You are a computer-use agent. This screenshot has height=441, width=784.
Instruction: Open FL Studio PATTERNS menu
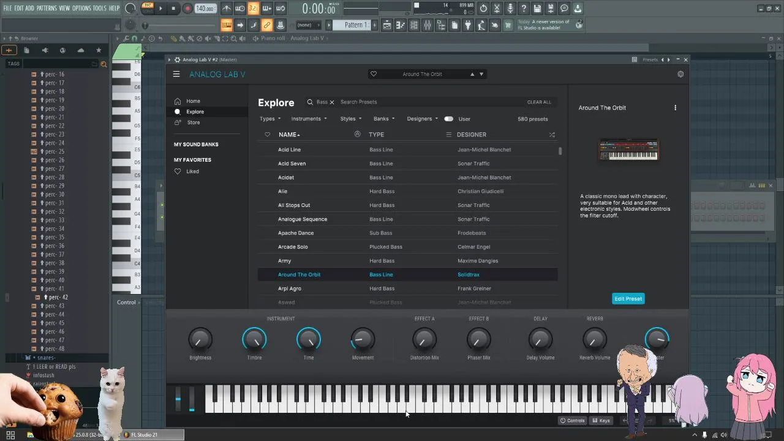coord(47,8)
